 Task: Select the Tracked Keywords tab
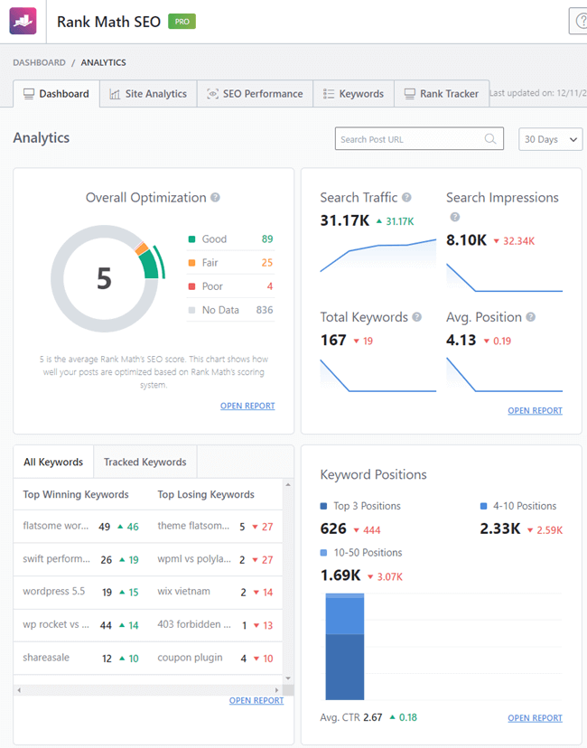(145, 462)
